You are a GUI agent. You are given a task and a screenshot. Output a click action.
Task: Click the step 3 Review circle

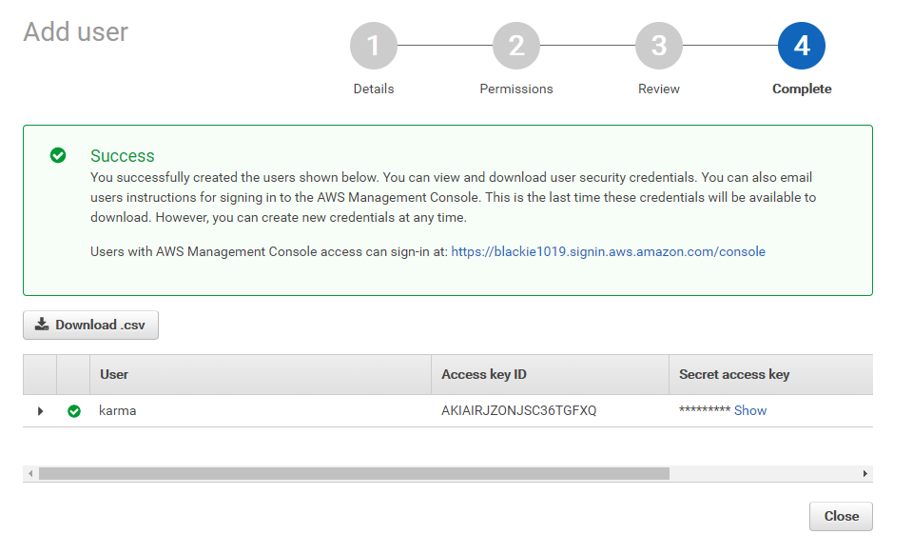(x=659, y=46)
